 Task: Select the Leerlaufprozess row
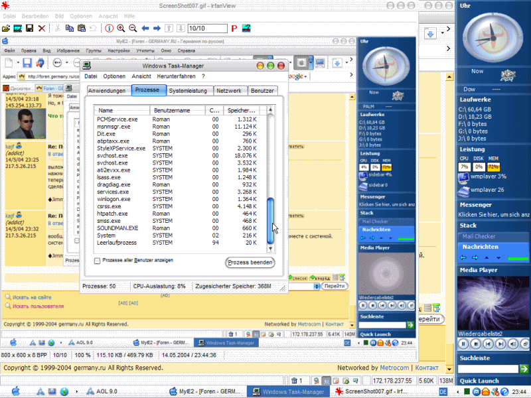pyautogui.click(x=177, y=243)
